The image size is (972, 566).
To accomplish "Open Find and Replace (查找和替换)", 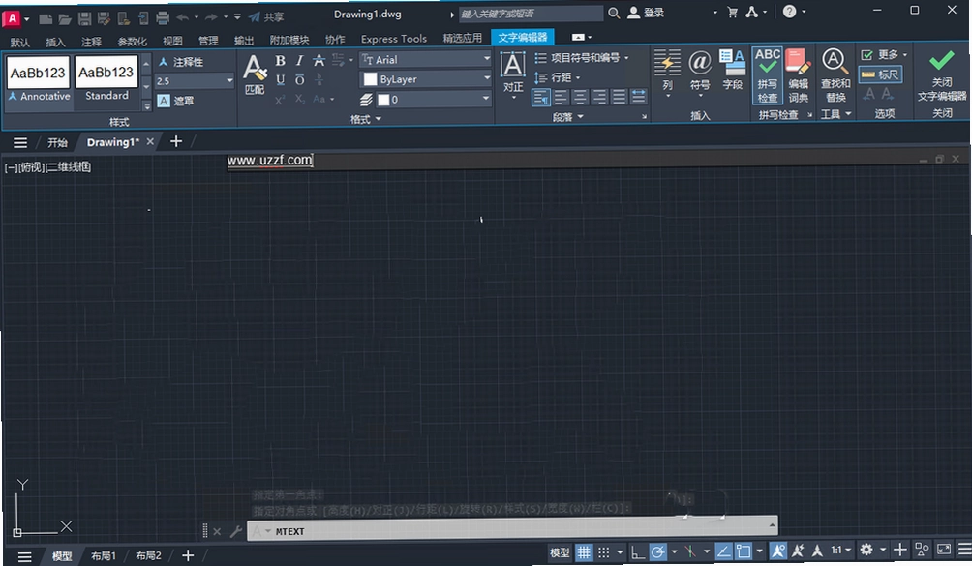I will click(835, 74).
